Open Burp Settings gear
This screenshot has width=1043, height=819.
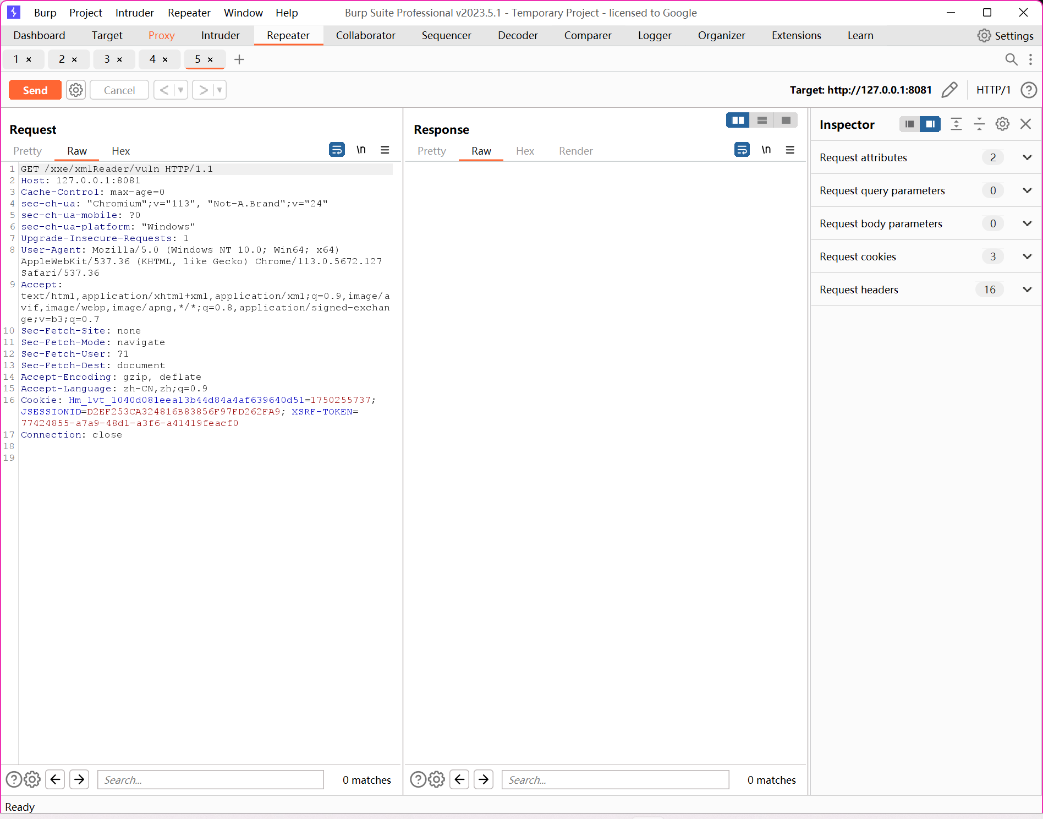tap(984, 36)
